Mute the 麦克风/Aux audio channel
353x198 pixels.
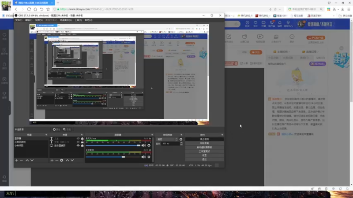click(143, 146)
